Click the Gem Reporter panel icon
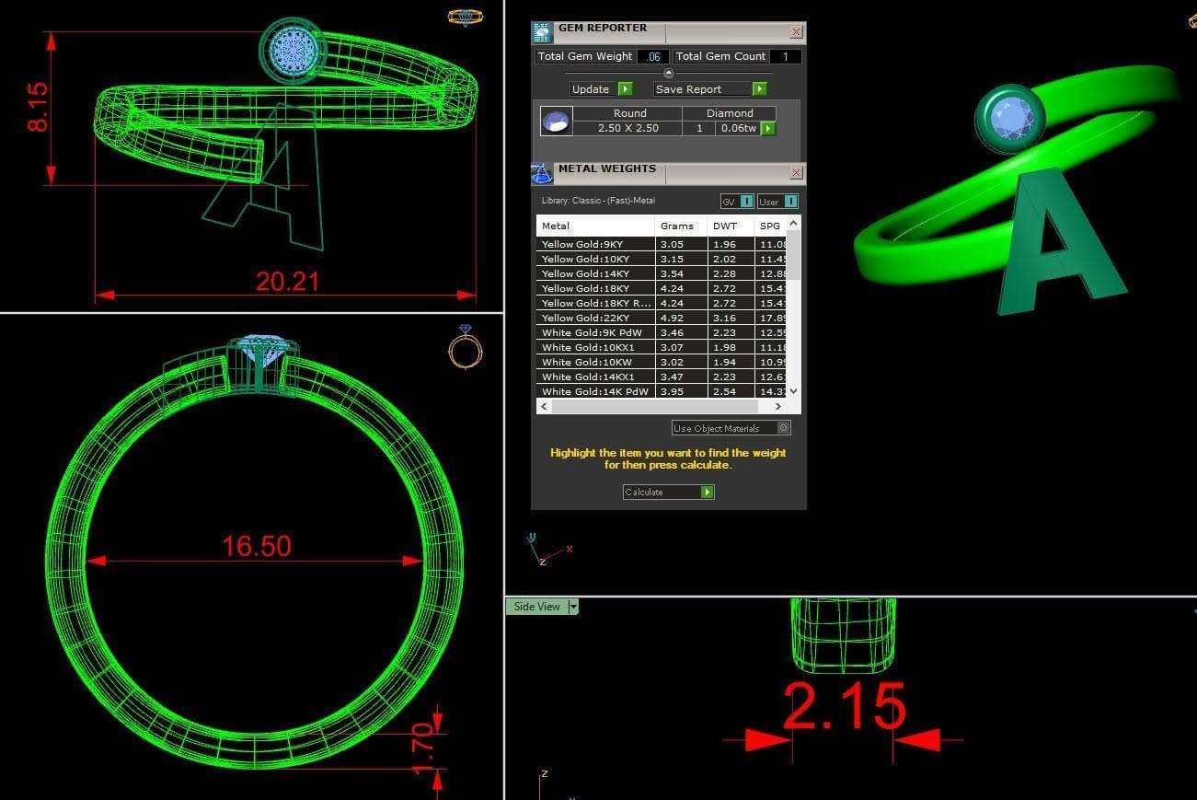 click(542, 33)
